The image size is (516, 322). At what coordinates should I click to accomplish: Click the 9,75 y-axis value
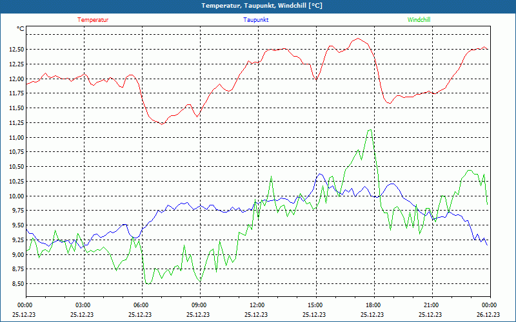point(18,211)
